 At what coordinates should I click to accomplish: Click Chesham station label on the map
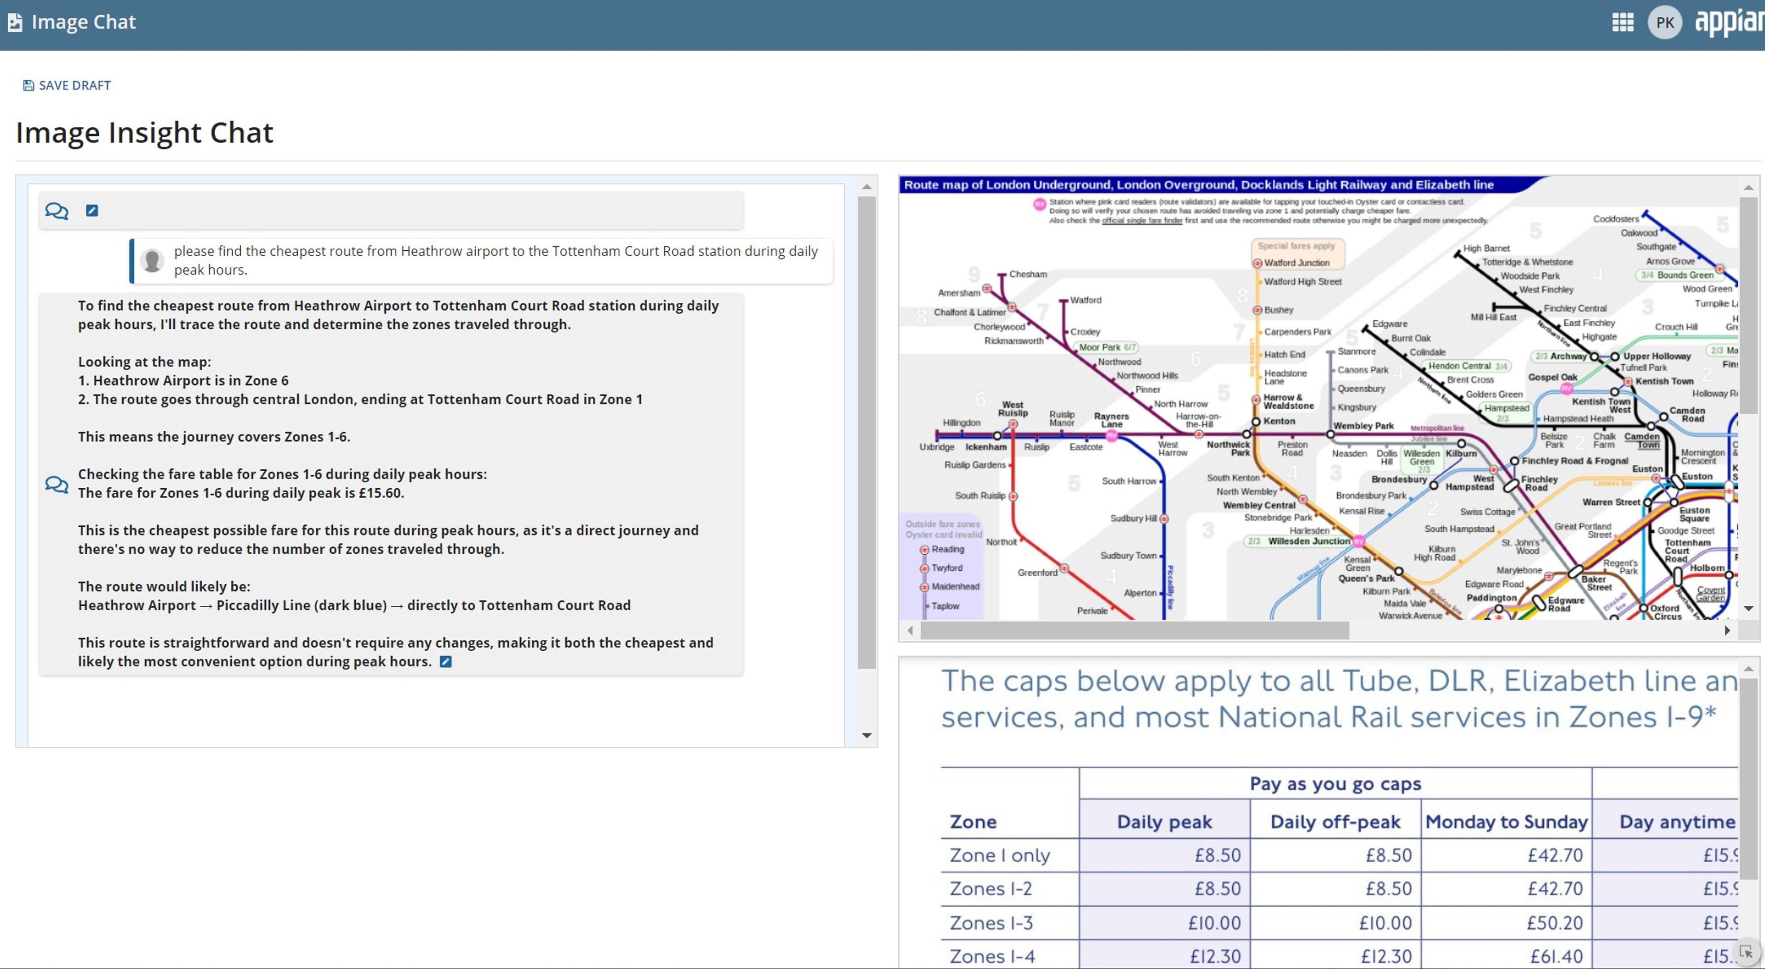tap(1028, 275)
